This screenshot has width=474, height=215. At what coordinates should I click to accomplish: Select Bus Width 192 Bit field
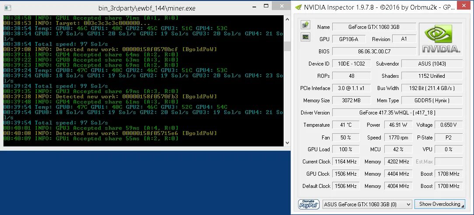click(432, 88)
